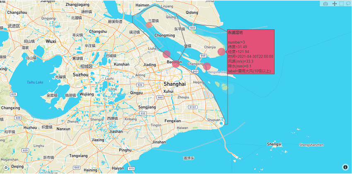Click the 东滩湿地 hover tooltip box
Screen dimensions: 352x174
(x=251, y=52)
